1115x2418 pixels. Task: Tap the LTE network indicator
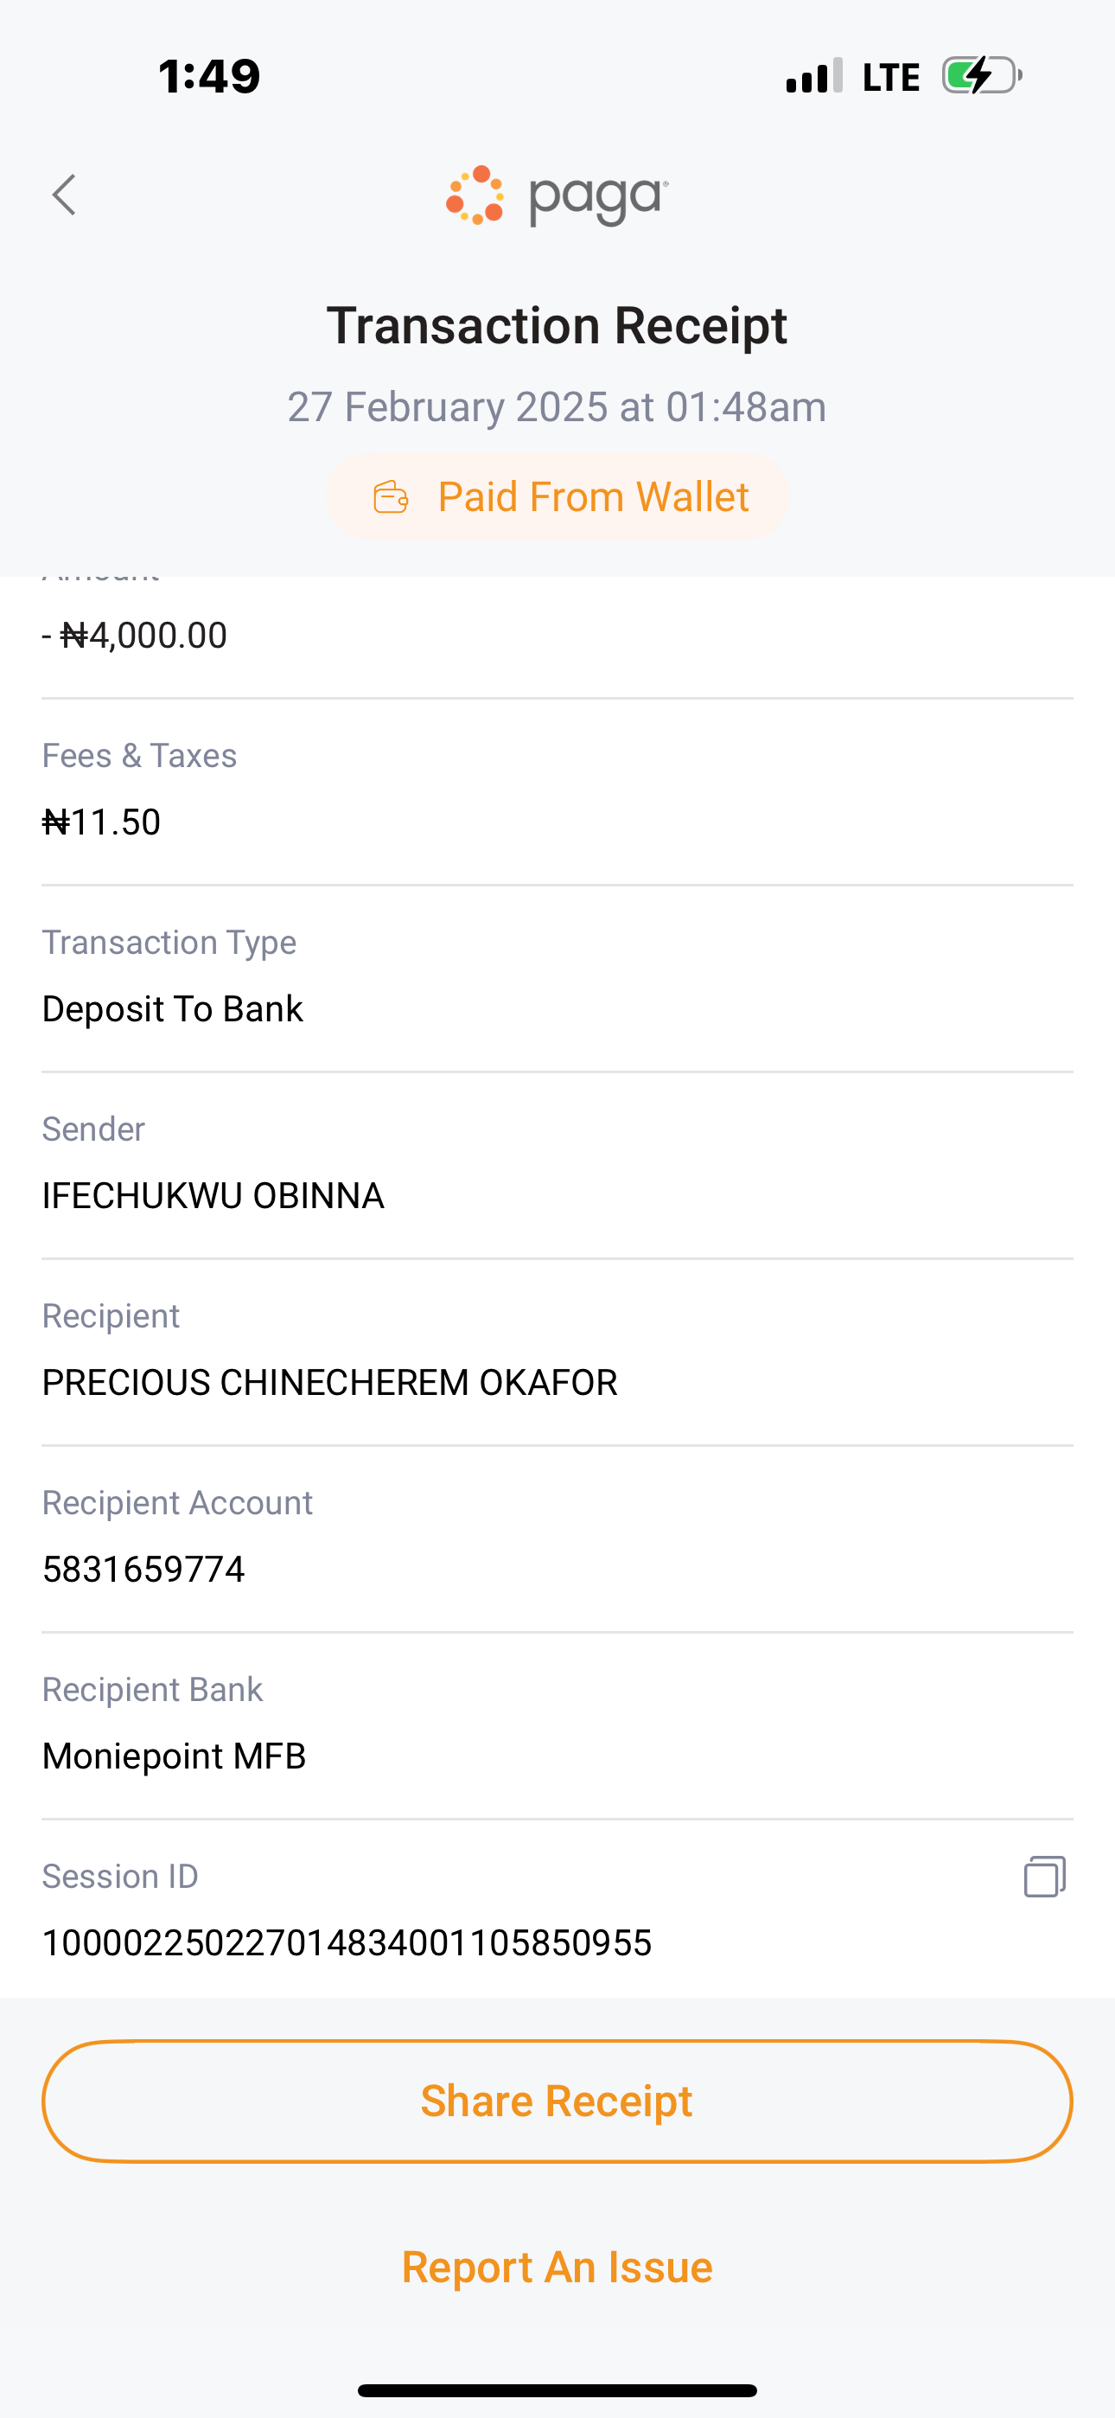890,77
